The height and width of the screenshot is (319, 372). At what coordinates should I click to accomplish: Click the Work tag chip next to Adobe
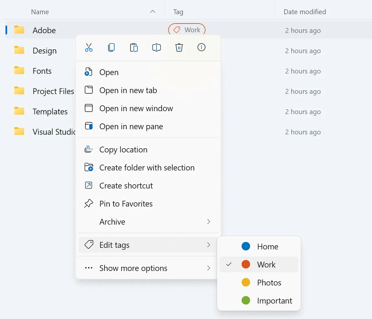pos(186,29)
